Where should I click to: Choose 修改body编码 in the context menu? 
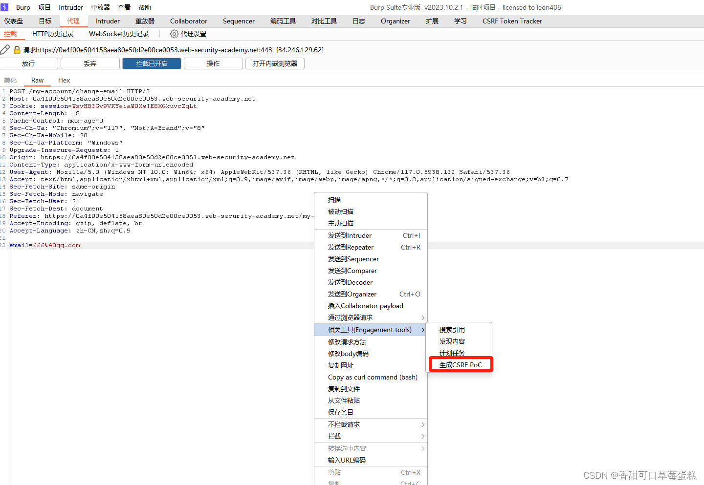click(x=371, y=354)
